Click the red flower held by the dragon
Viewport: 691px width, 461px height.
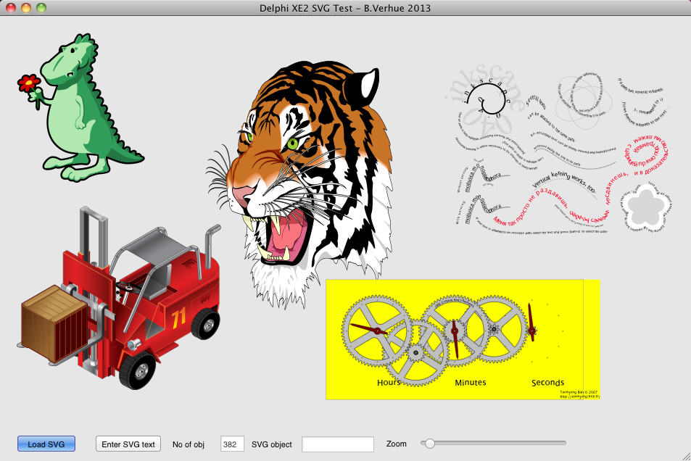click(x=29, y=83)
